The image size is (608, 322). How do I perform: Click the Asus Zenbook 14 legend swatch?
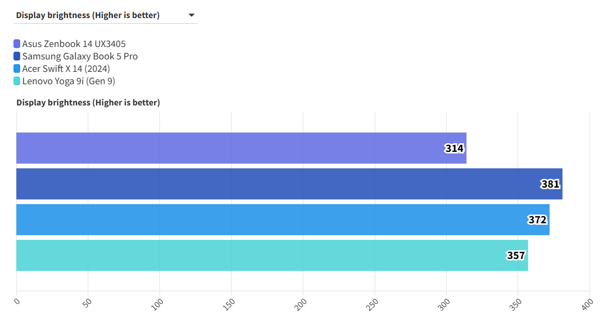point(17,44)
